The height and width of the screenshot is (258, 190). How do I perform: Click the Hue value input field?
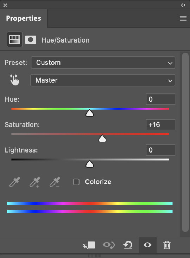(x=160, y=99)
